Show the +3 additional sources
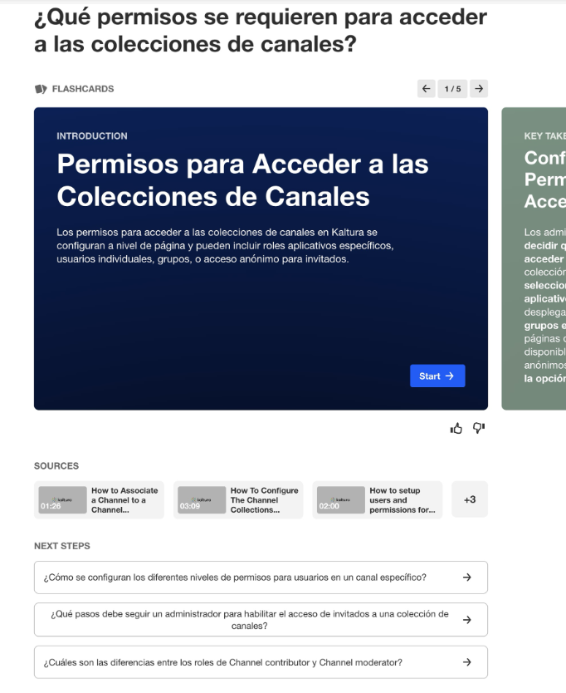This screenshot has height=693, width=566. tap(470, 499)
